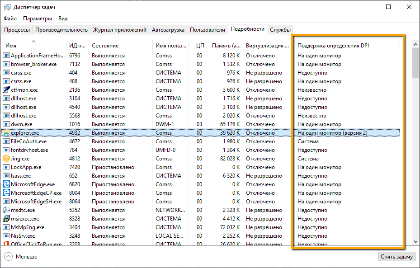Click the explorer.exe folder icon
The height and width of the screenshot is (268, 420).
click(x=6, y=133)
